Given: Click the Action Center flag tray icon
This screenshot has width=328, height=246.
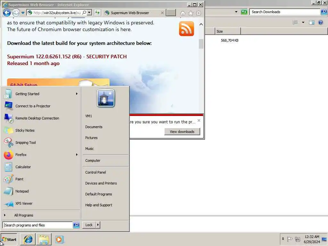Looking at the screenshot, I should tap(290, 239).
